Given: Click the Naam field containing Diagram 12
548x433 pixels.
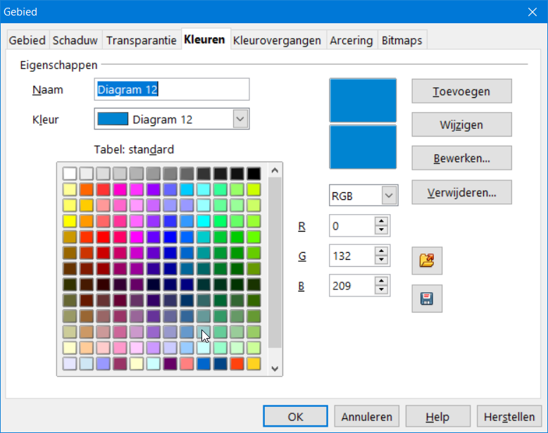Looking at the screenshot, I should click(x=172, y=89).
